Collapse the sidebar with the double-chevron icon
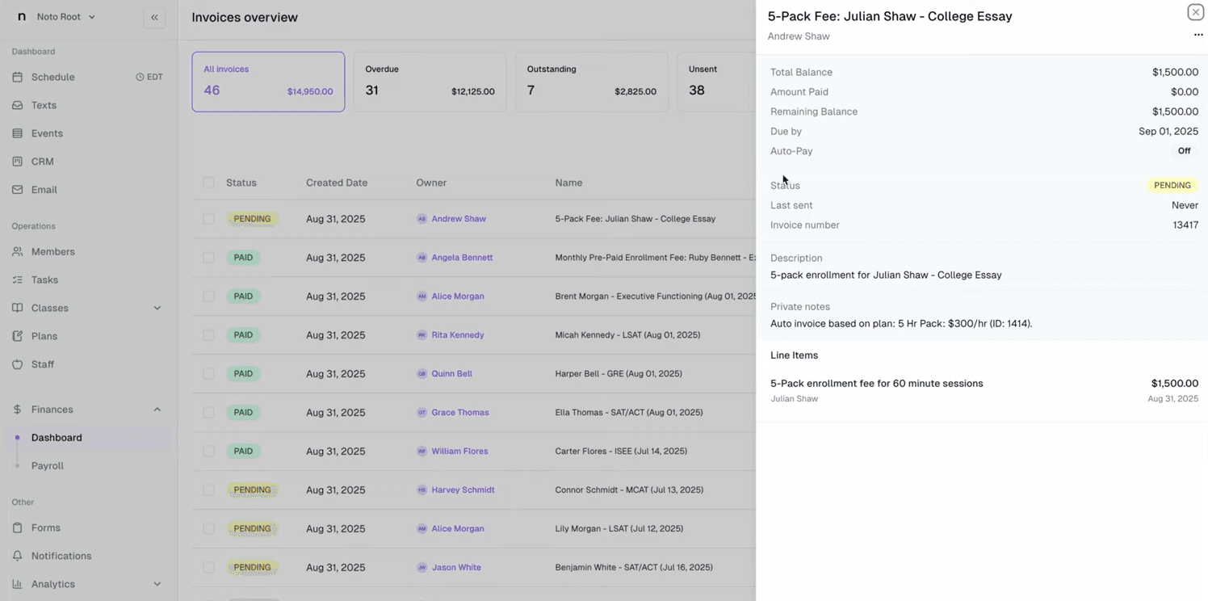The image size is (1208, 601). tap(154, 16)
